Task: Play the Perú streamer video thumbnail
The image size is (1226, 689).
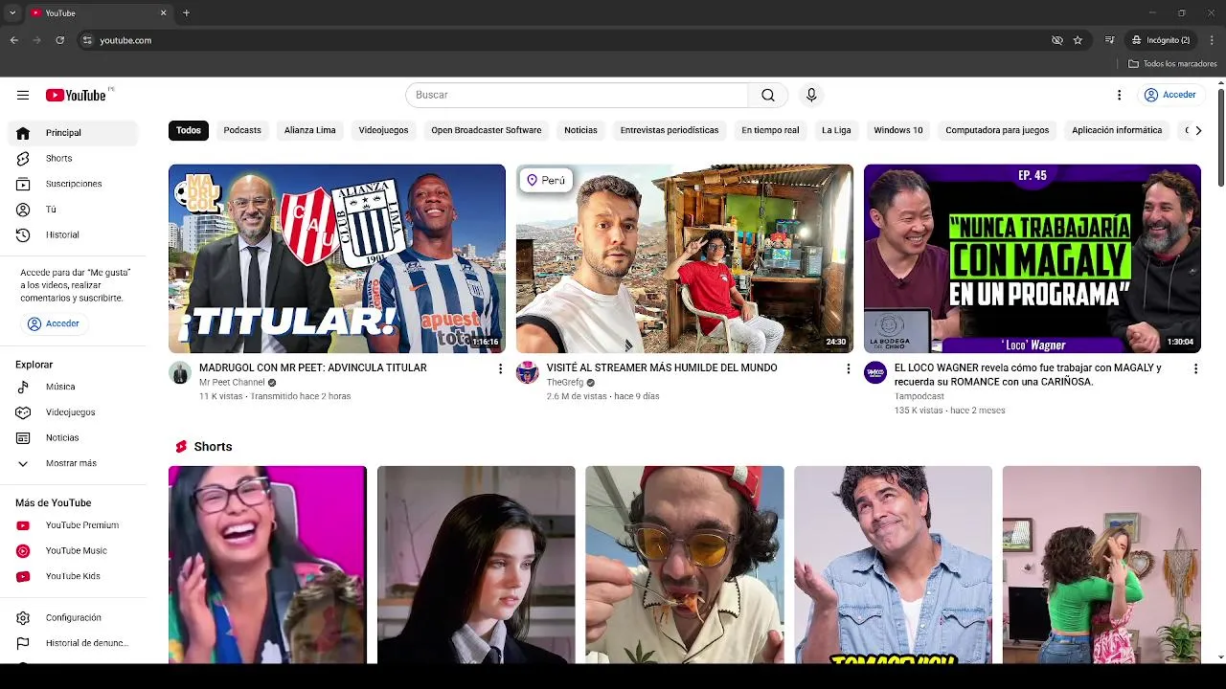Action: [x=685, y=258]
